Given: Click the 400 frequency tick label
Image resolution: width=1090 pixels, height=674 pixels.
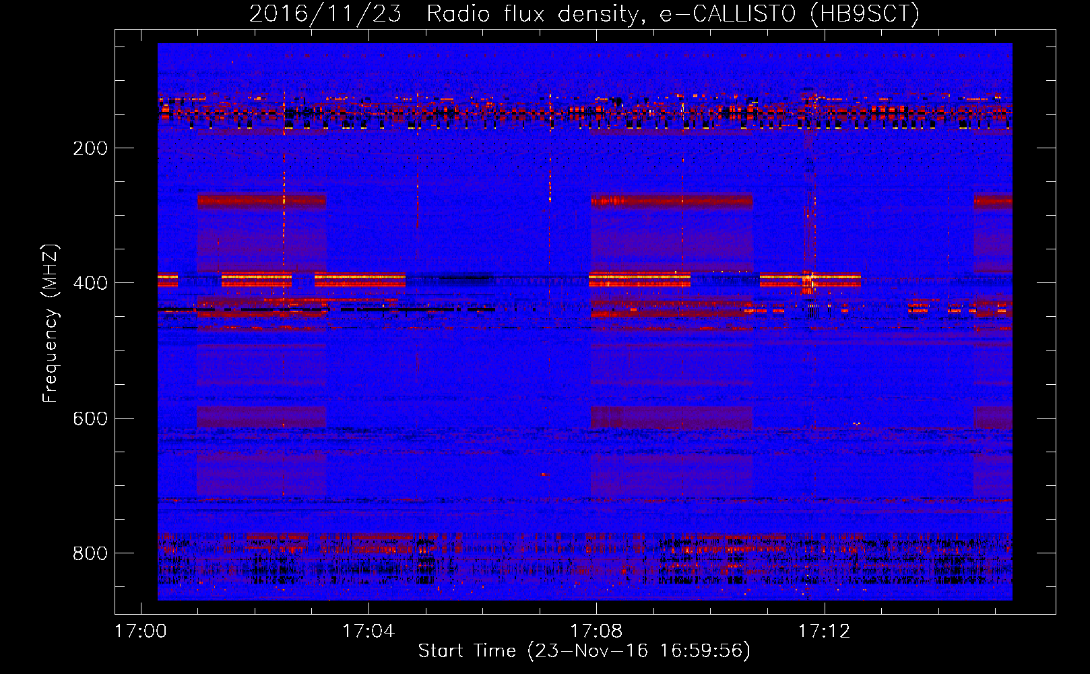Looking at the screenshot, I should 90,283.
